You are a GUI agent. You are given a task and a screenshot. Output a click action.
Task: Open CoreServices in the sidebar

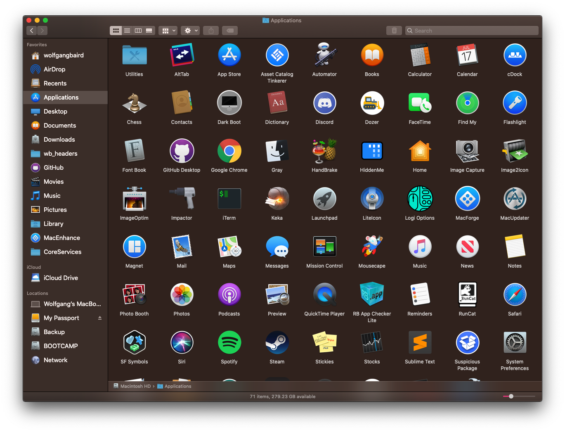pos(65,252)
